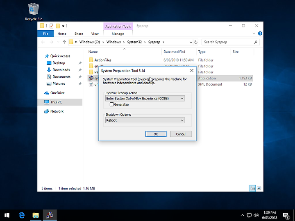Image resolution: width=295 pixels, height=221 pixels.
Task: Switch to the Share ribbon tab
Action: pyautogui.click(x=79, y=34)
